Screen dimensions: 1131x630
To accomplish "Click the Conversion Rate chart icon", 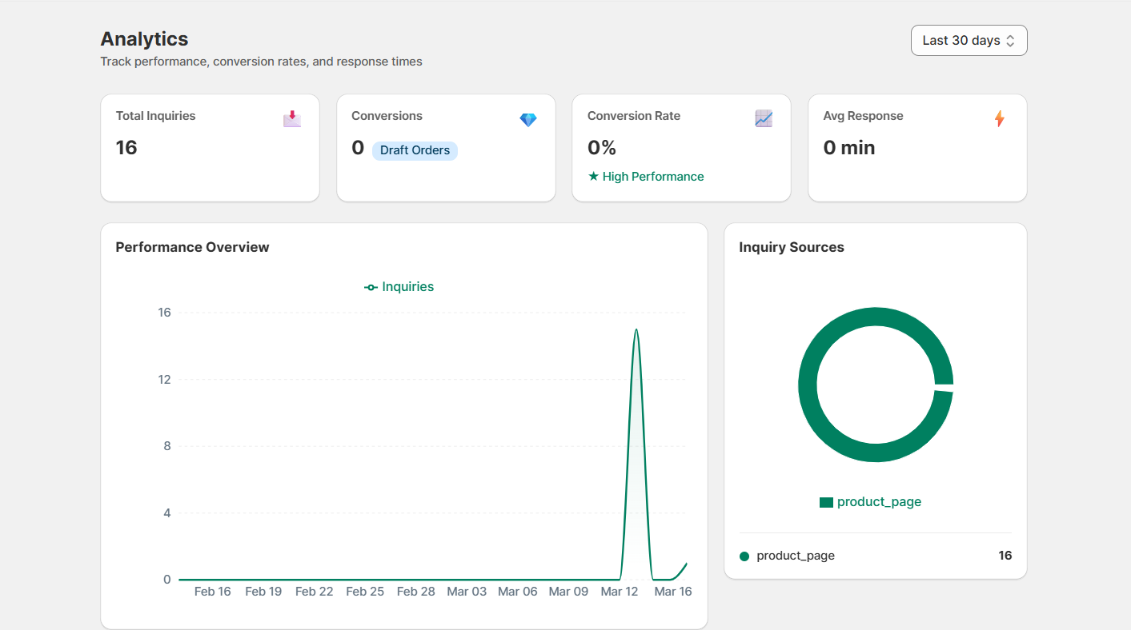I will pos(764,119).
